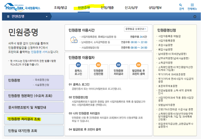Click '03 나의 민원증명 처리결과' heading
Viewport: 201px width, 139px height.
tap(84, 113)
